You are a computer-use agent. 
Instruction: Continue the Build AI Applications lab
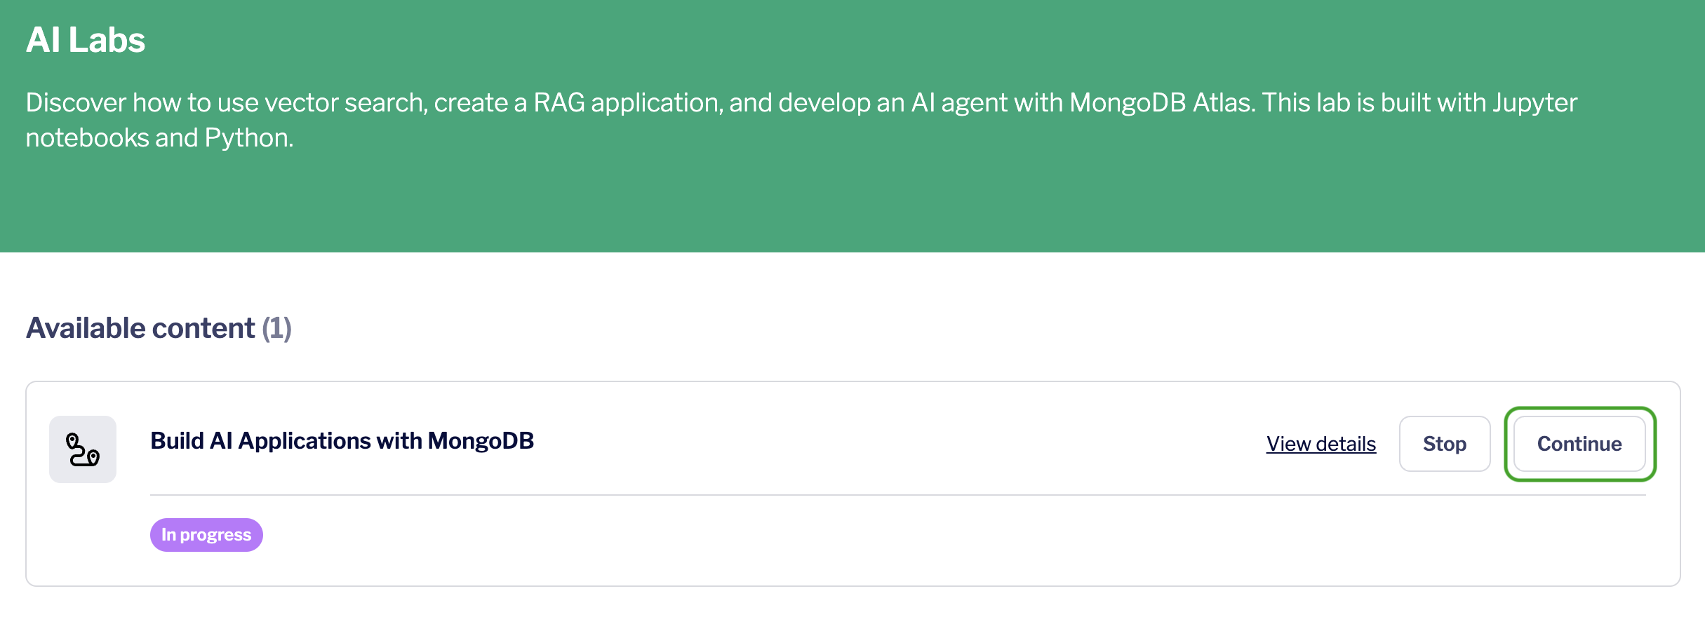(x=1579, y=444)
